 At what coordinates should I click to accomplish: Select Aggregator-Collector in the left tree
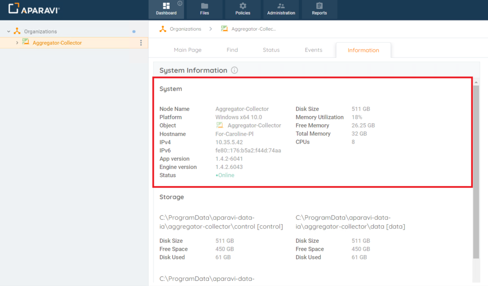point(57,43)
